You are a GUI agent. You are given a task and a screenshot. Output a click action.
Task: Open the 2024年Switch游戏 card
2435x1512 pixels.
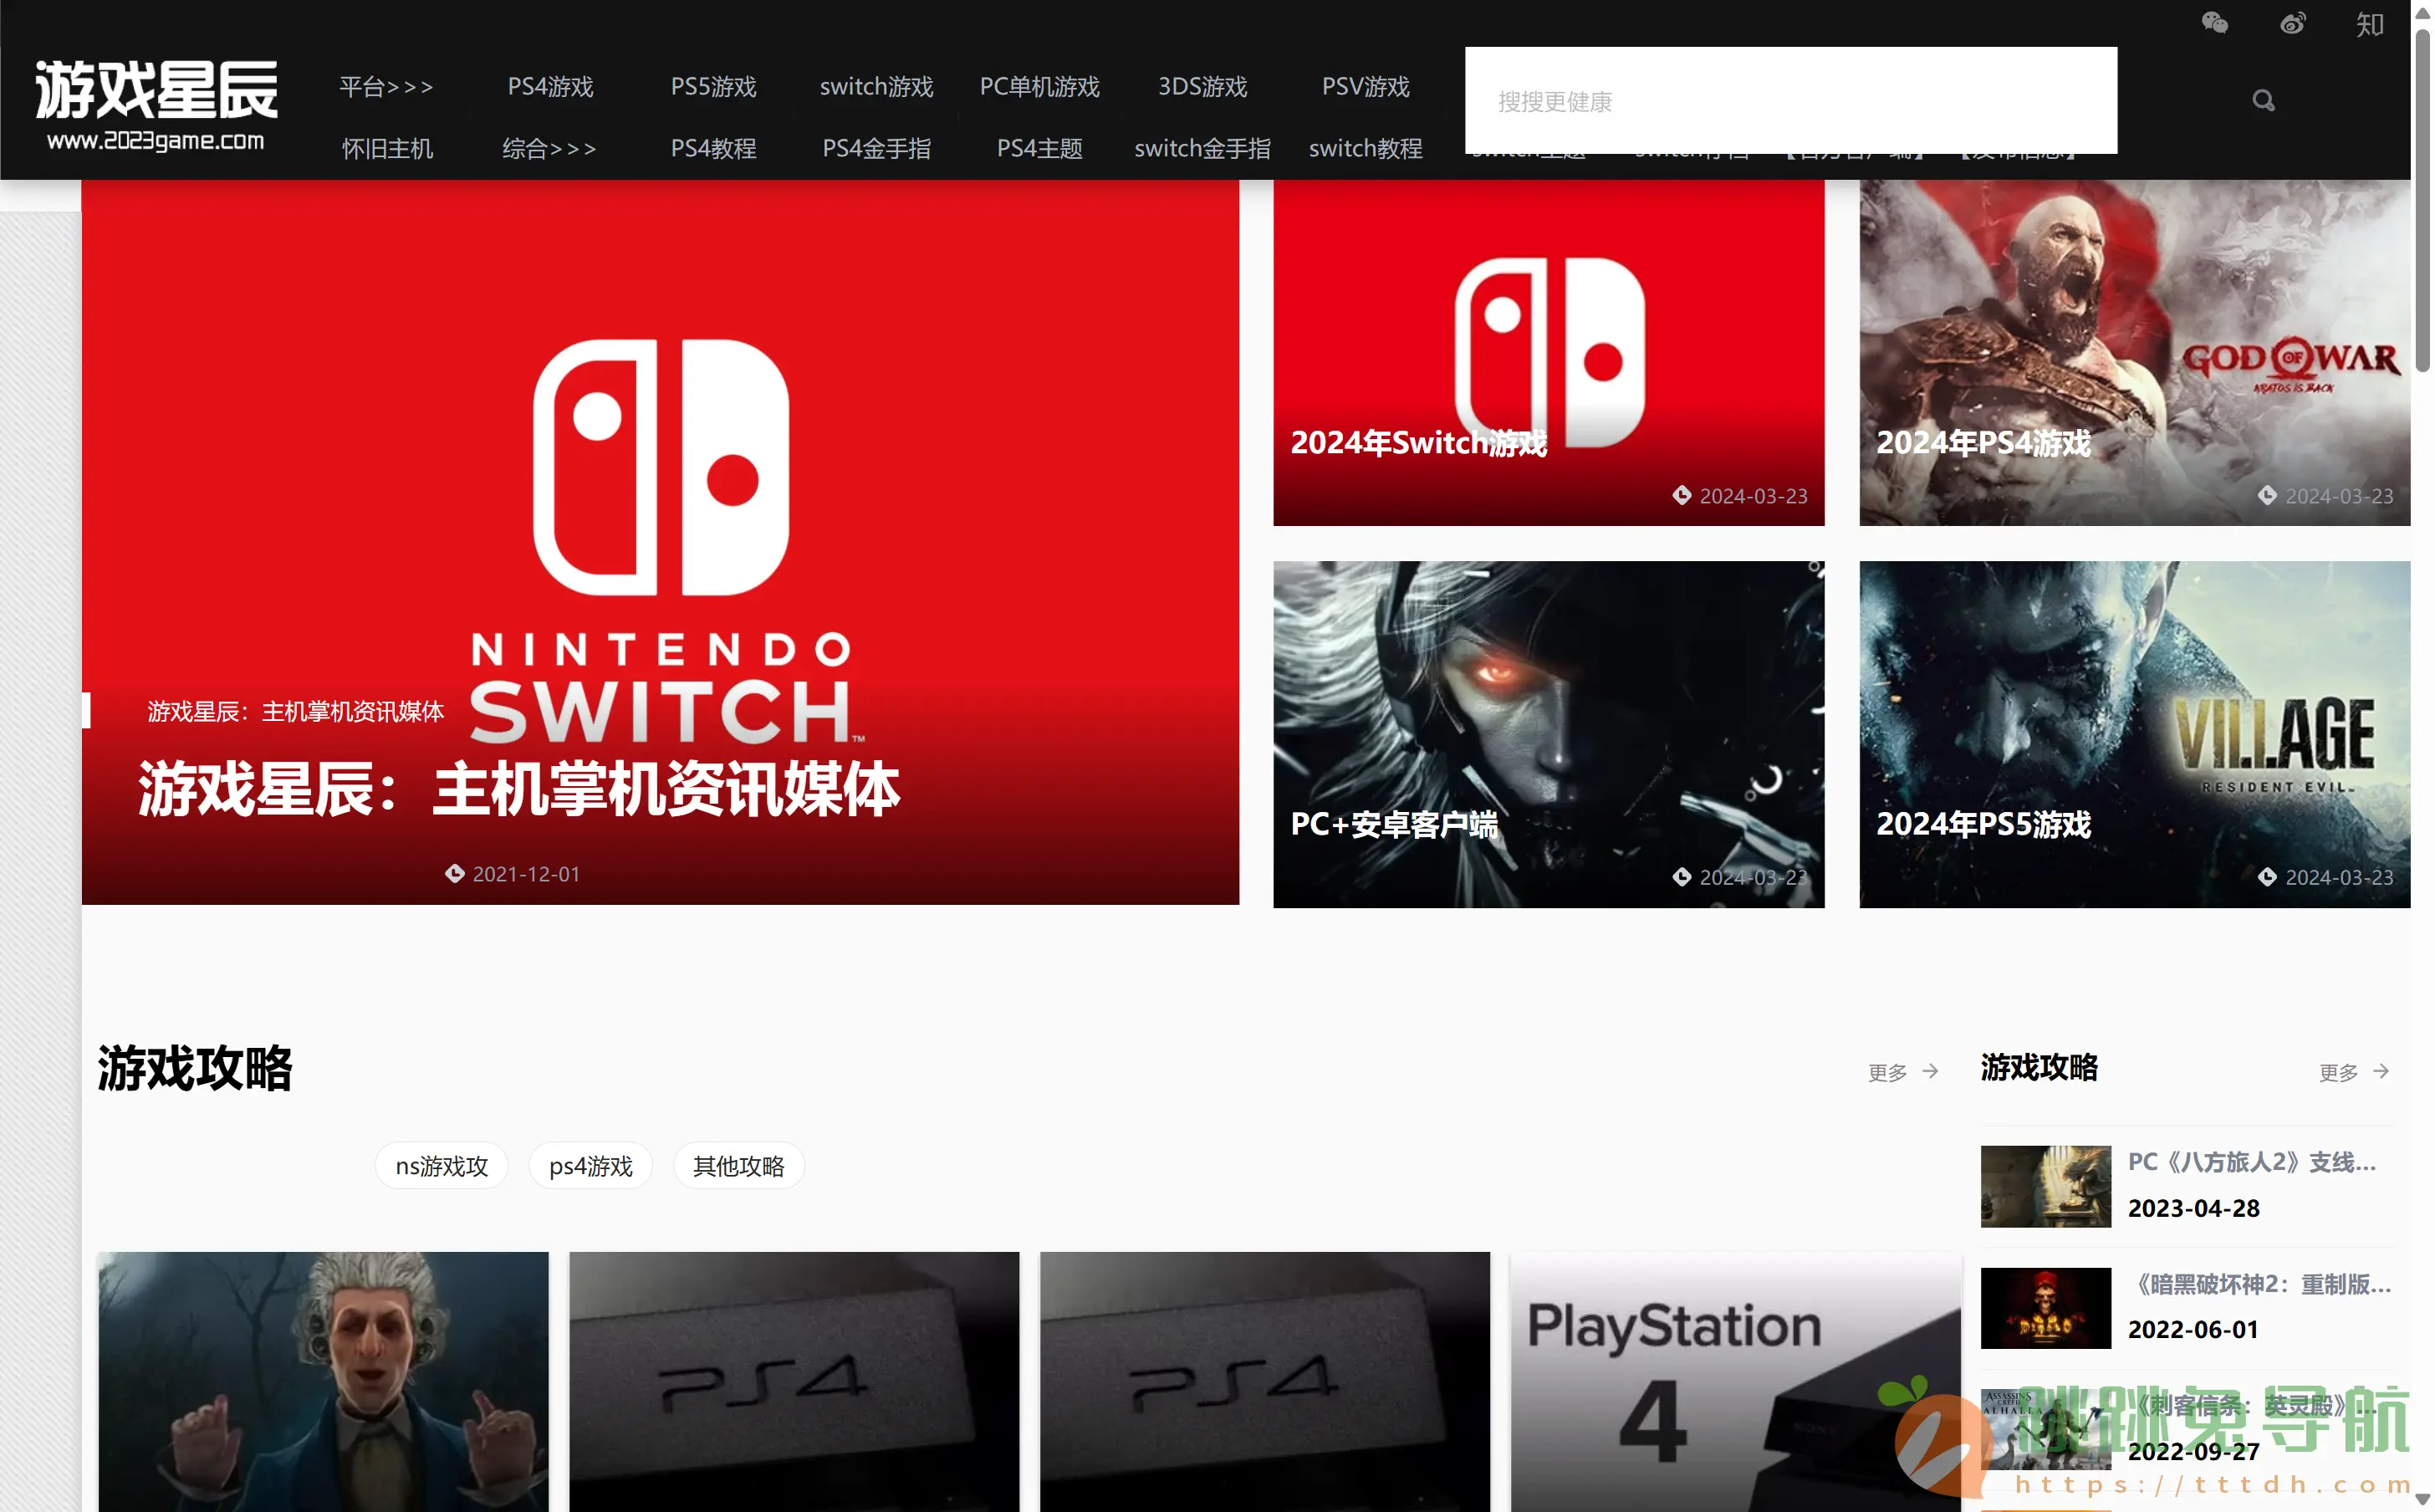coord(1549,353)
